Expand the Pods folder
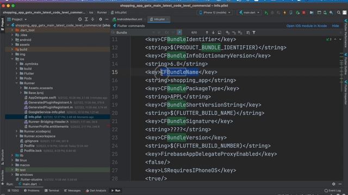348x195 pixels. pos(17,78)
